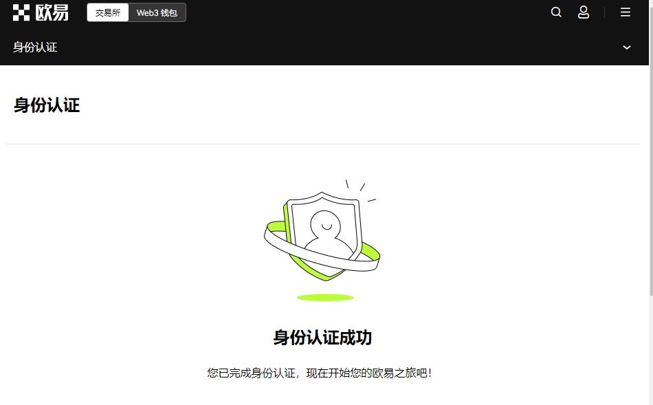Screen dimensions: 653x405
Task: Click the scrollbar track below the thumb
Action: pos(651,350)
